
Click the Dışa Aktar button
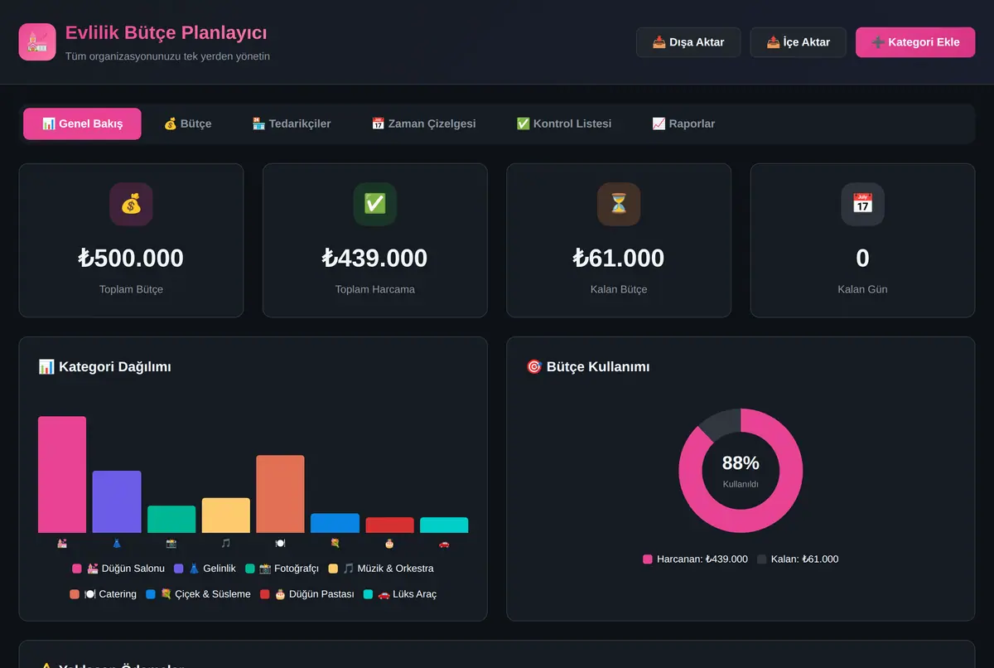tap(688, 42)
